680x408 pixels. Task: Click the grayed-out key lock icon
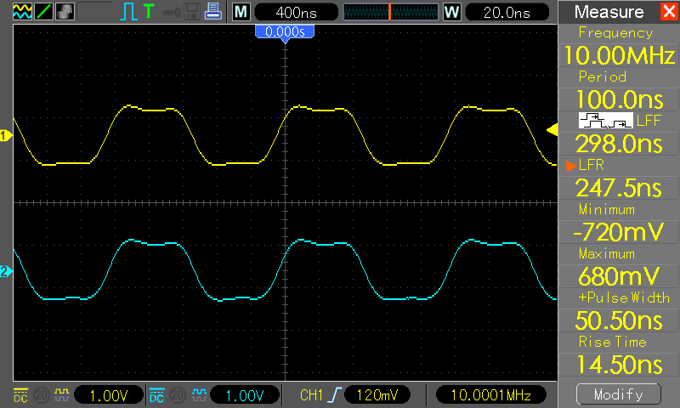click(171, 13)
